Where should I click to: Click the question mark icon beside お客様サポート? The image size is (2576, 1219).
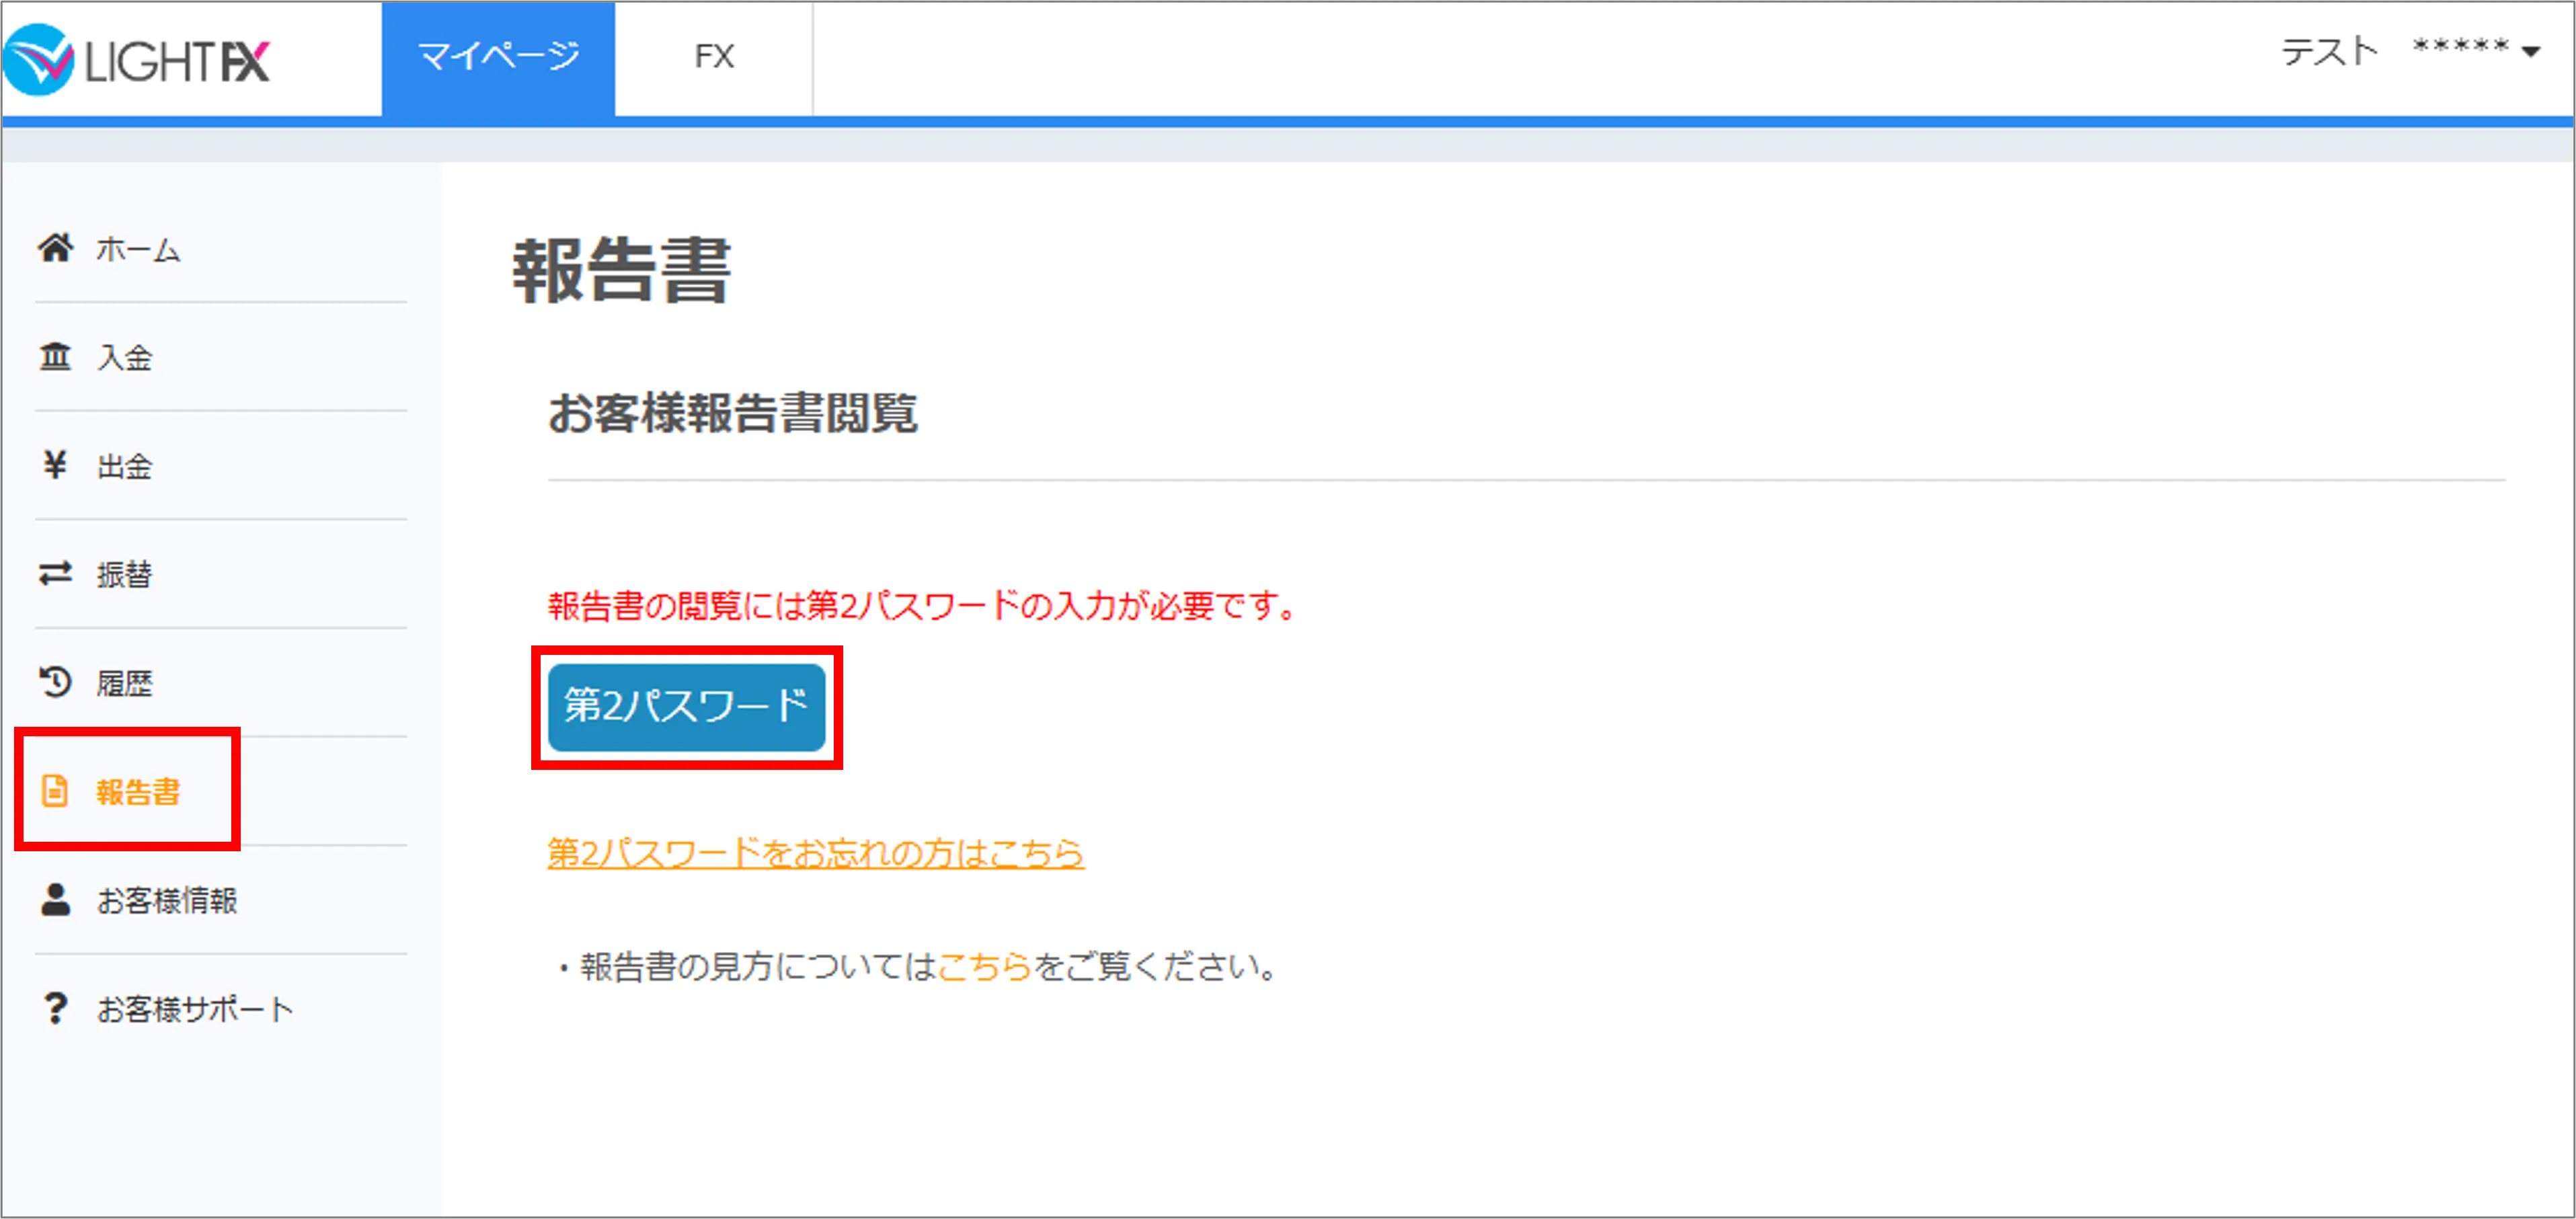click(x=55, y=1008)
